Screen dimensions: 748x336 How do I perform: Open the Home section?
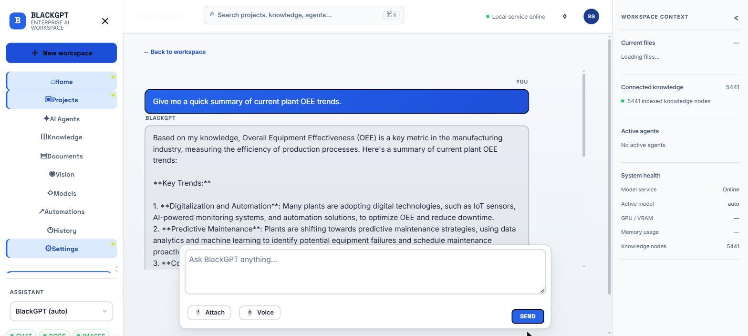pyautogui.click(x=62, y=82)
